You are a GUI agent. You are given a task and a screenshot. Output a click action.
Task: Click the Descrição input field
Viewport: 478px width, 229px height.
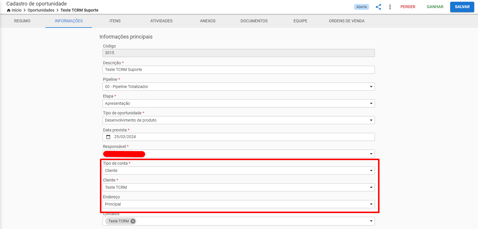coord(239,70)
